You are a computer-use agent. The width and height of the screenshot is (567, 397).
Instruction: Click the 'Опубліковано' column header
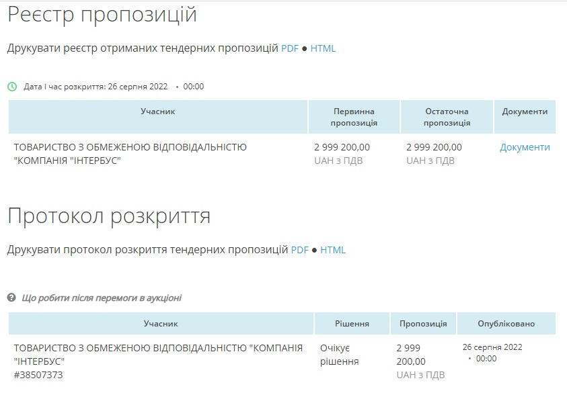tap(506, 324)
